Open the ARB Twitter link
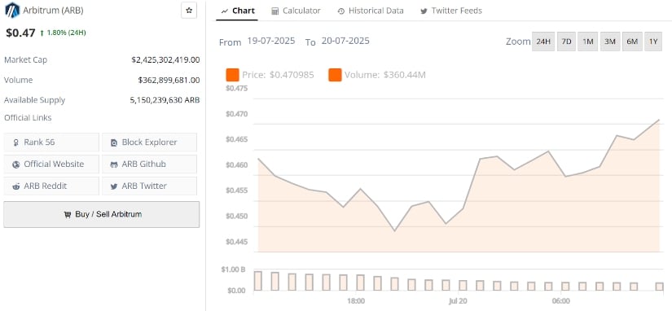 point(150,186)
